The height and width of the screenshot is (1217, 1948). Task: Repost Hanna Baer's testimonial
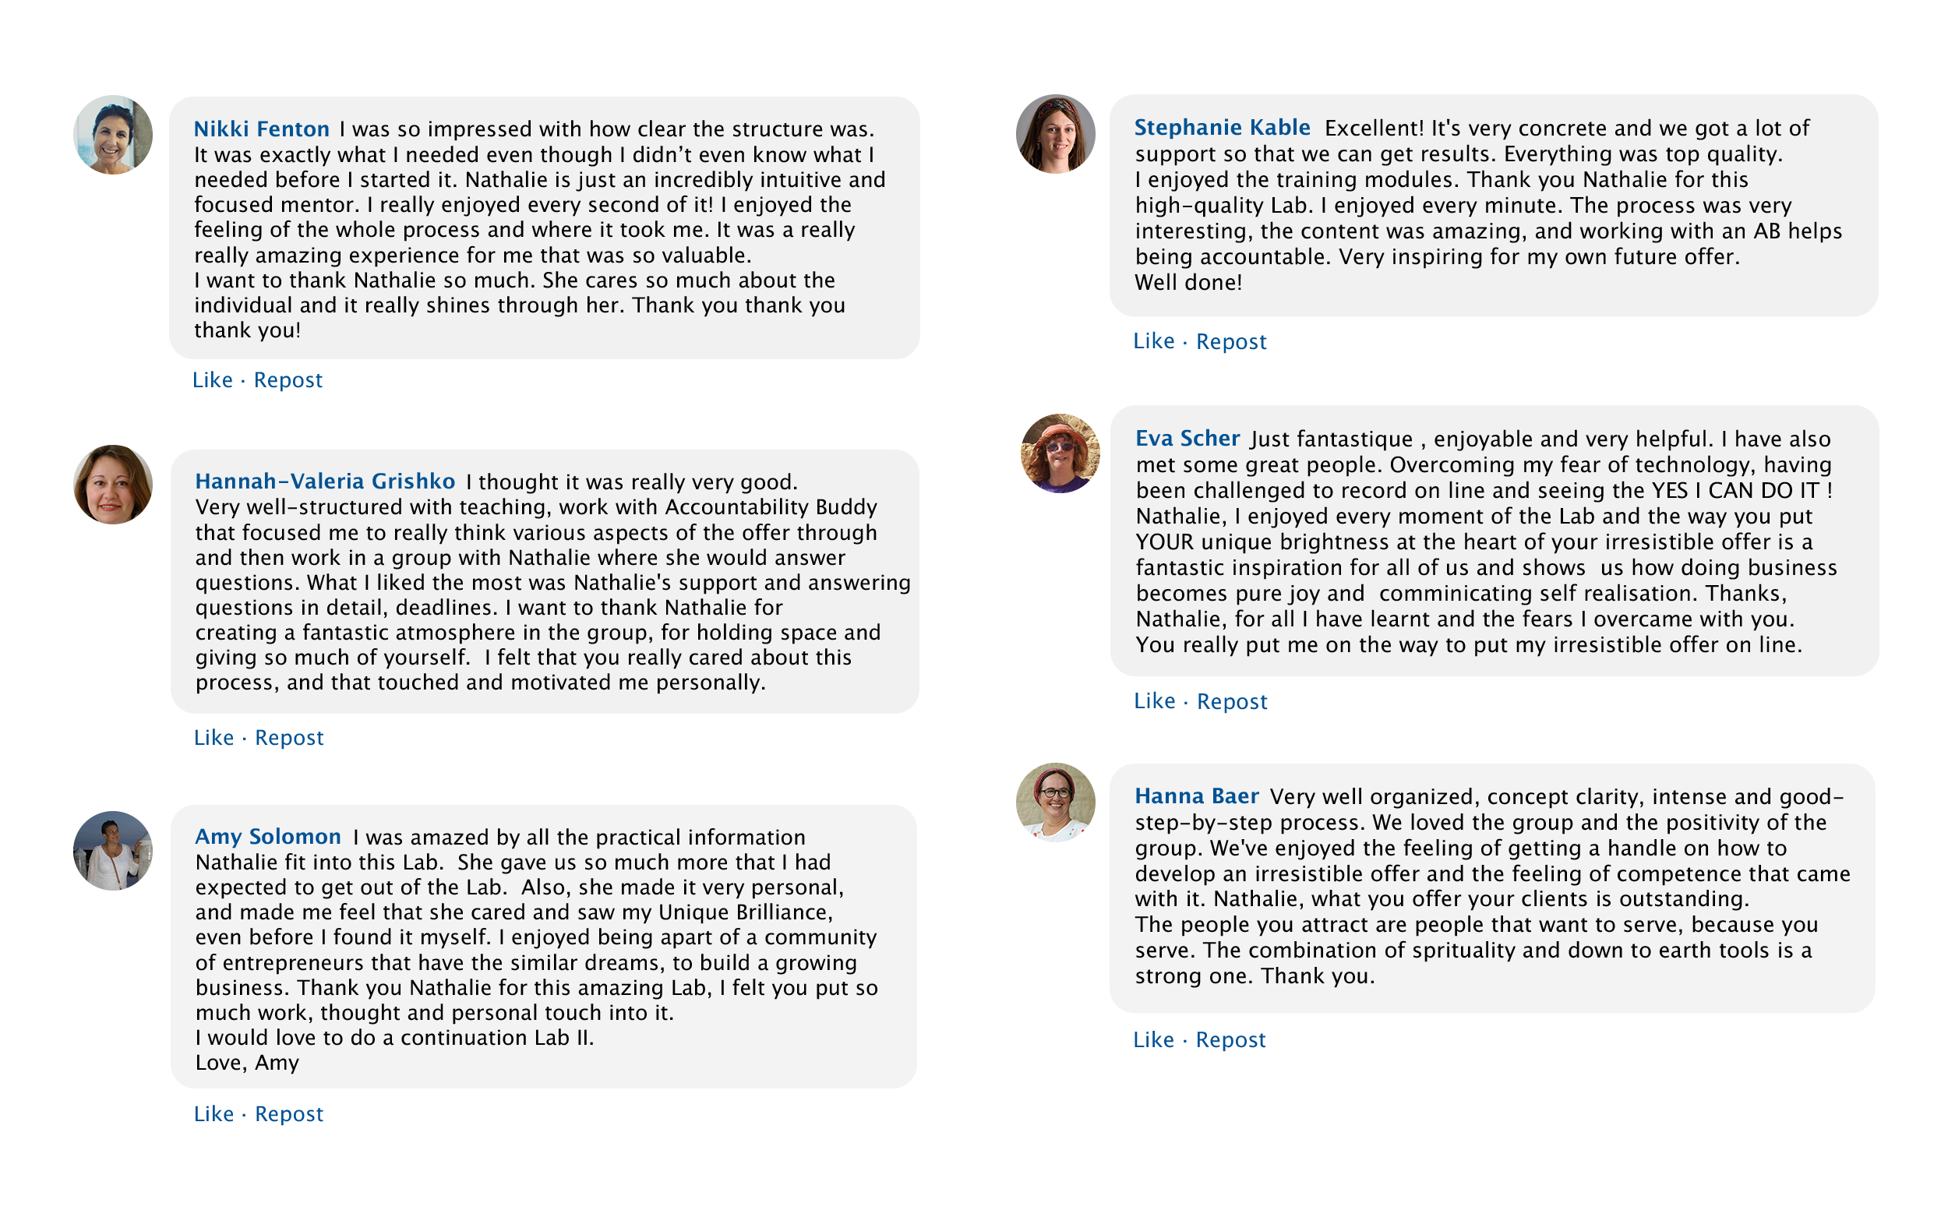click(1230, 1040)
